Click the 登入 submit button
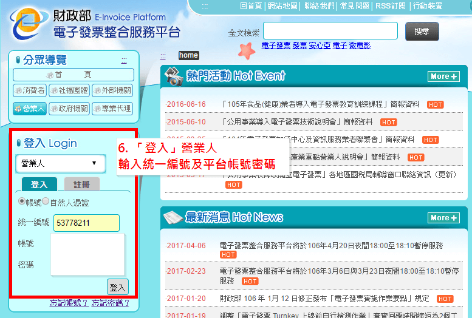This screenshot has height=318, width=472. 118,287
